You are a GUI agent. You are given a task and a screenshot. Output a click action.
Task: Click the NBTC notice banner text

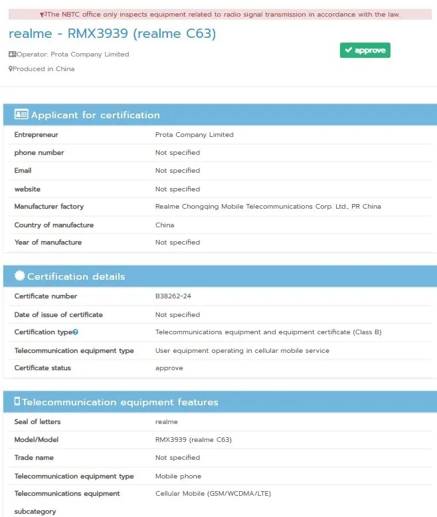click(x=223, y=15)
